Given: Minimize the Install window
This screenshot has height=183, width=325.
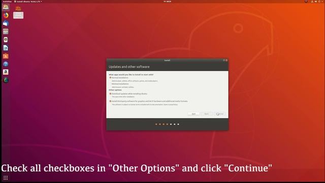Looking at the screenshot, I should pos(224,60).
